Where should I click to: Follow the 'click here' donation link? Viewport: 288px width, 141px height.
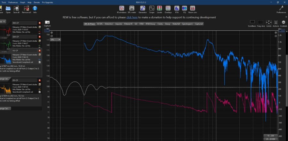click(132, 17)
